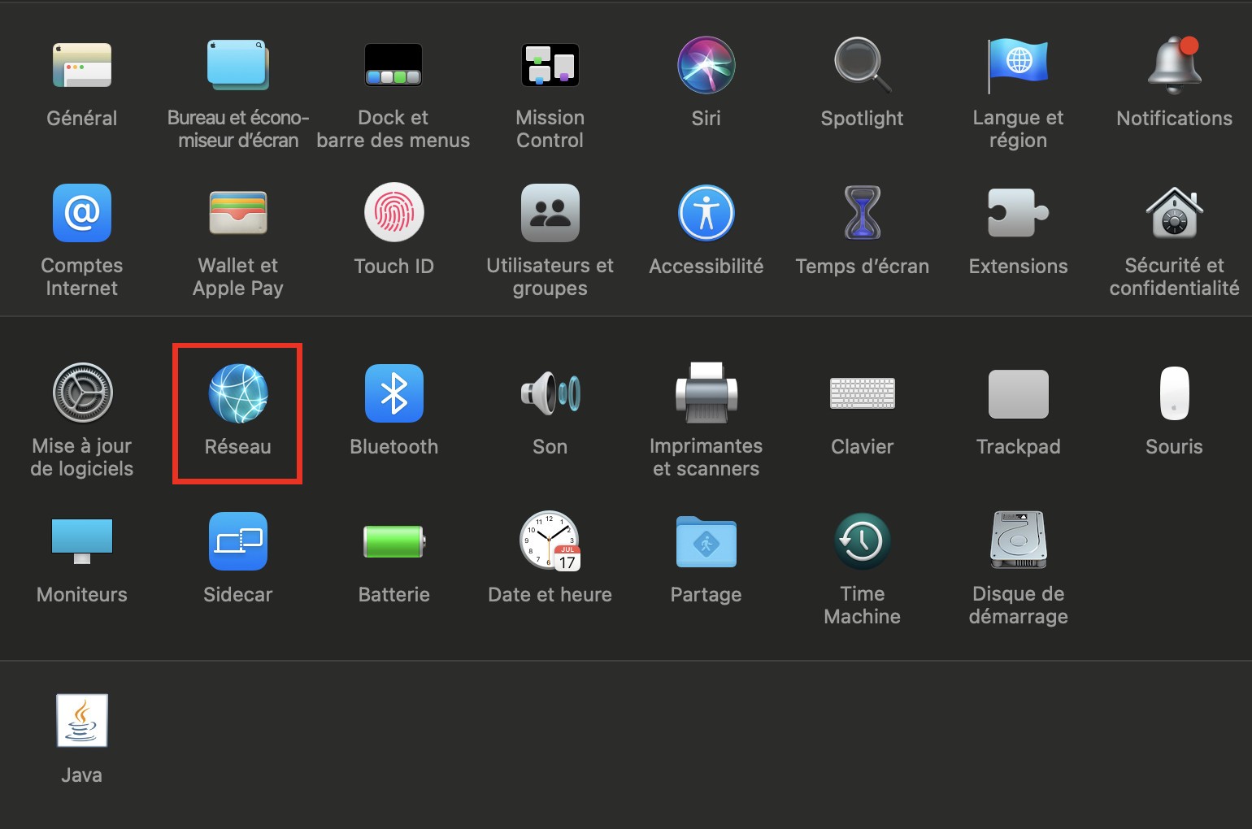The width and height of the screenshot is (1252, 829).
Task: Open Mission Control settings
Action: (550, 66)
